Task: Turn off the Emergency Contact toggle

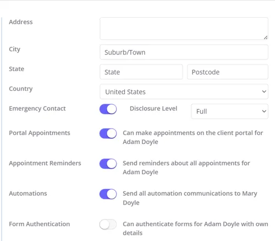Action: coord(108,109)
